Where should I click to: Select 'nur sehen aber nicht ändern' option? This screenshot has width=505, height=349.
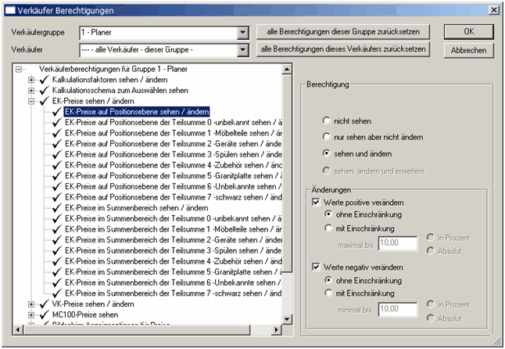coord(327,136)
